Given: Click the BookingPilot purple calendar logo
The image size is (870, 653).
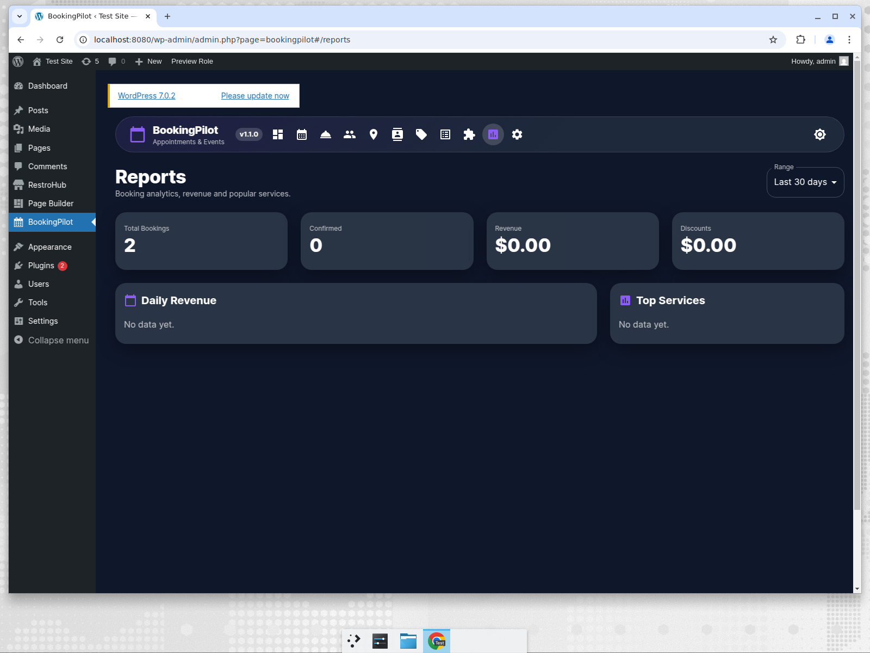Looking at the screenshot, I should [138, 134].
